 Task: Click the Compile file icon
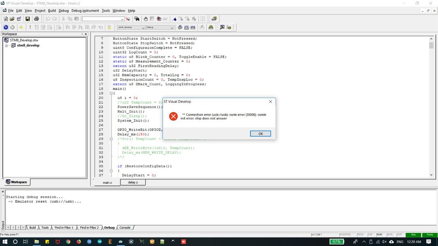pyautogui.click(x=180, y=27)
